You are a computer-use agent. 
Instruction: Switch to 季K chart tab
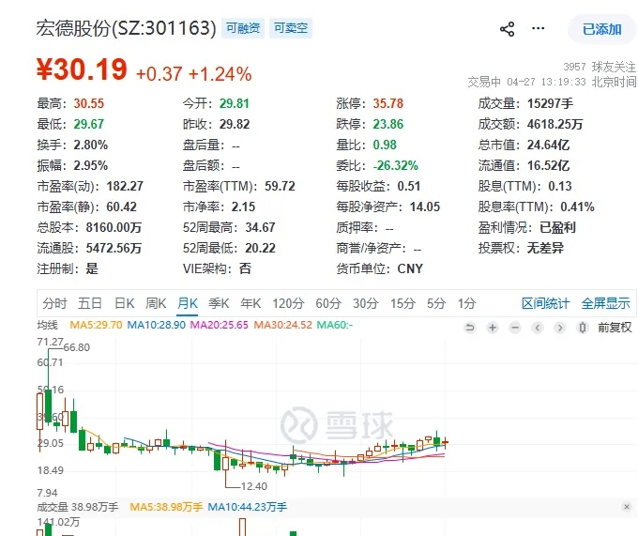(219, 303)
